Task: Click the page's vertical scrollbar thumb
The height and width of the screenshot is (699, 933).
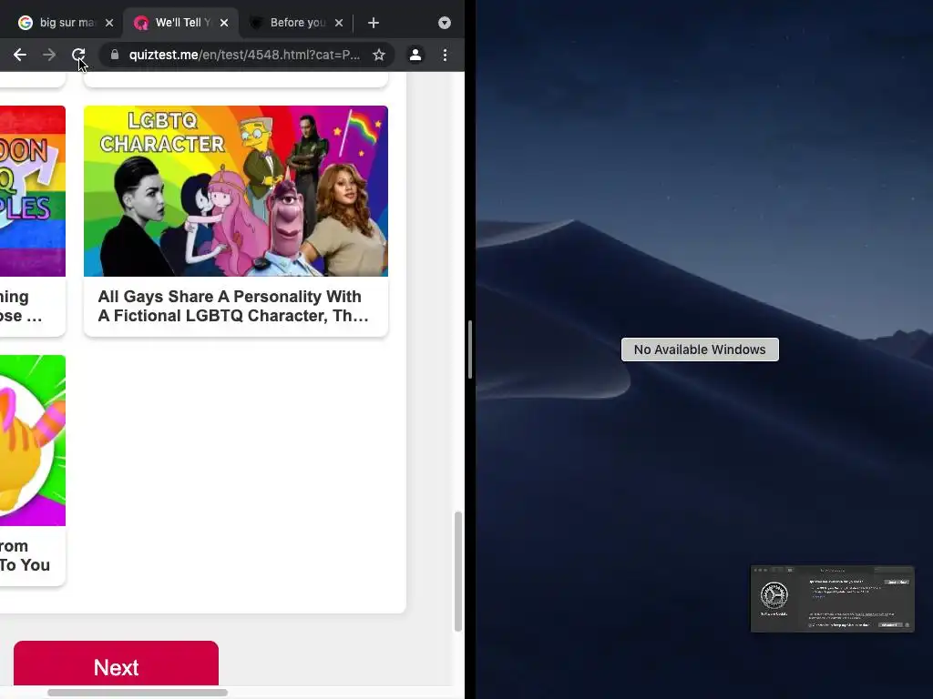Action: [457, 572]
